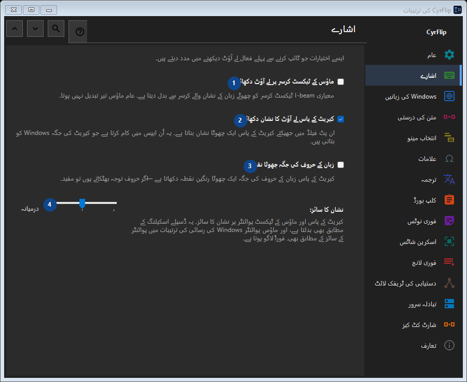Open متن کی درستی text correction icon
The image size is (467, 382).
449,117
